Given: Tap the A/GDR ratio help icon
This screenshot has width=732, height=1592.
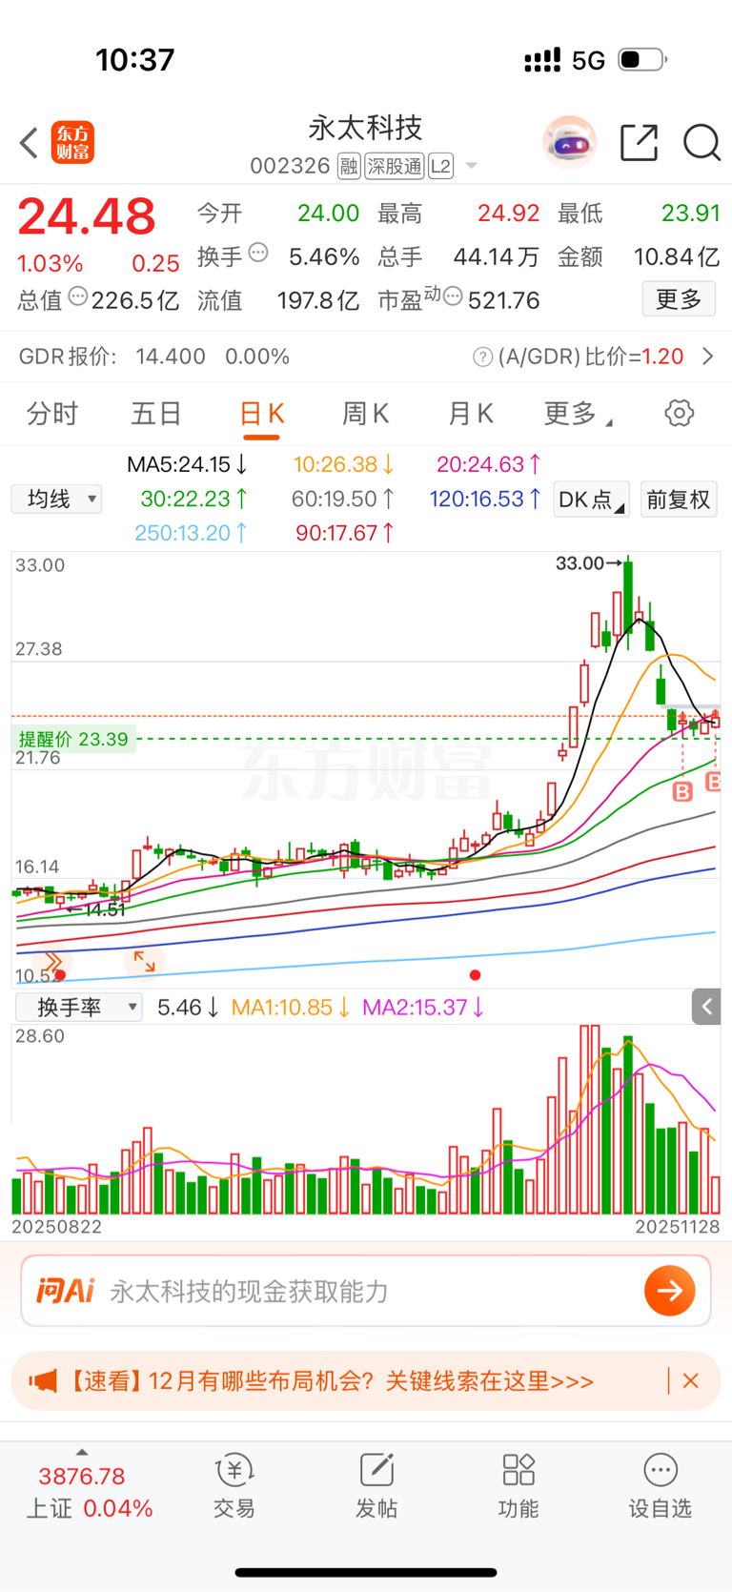Looking at the screenshot, I should click(483, 357).
